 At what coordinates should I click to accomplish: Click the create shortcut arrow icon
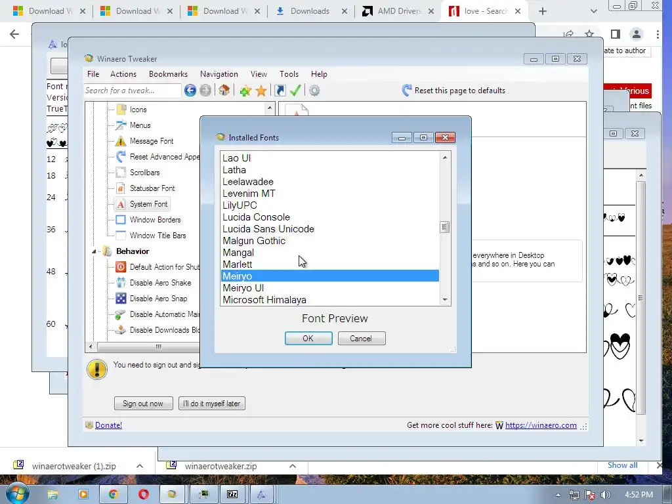click(x=280, y=91)
